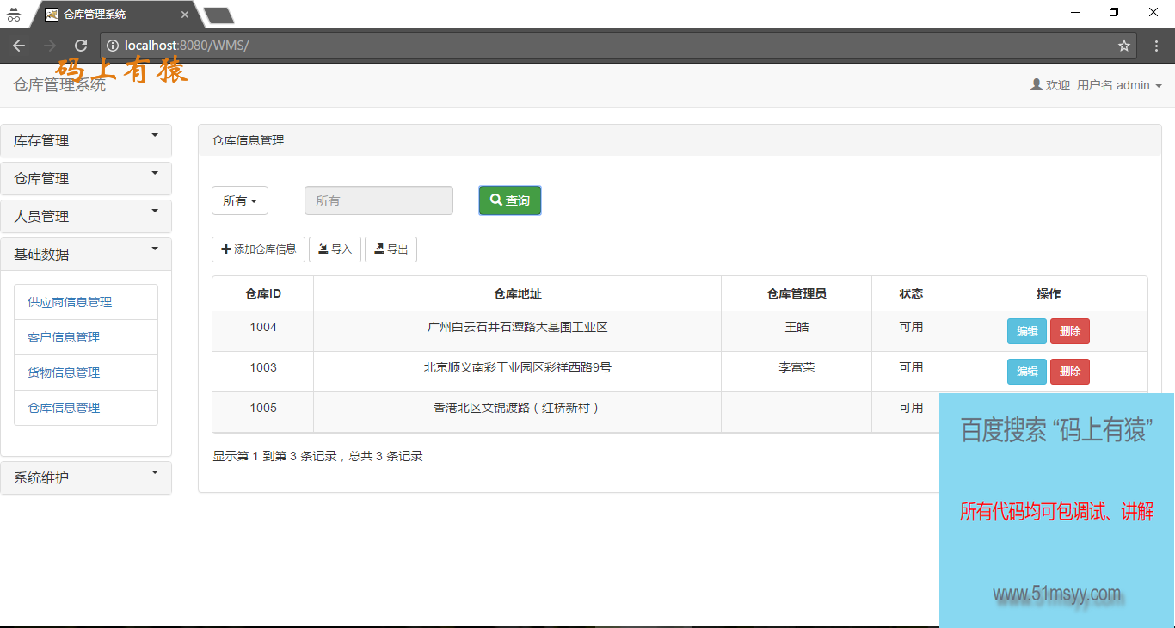
Task: Open the 所有 filter dropdown
Action: tap(240, 200)
